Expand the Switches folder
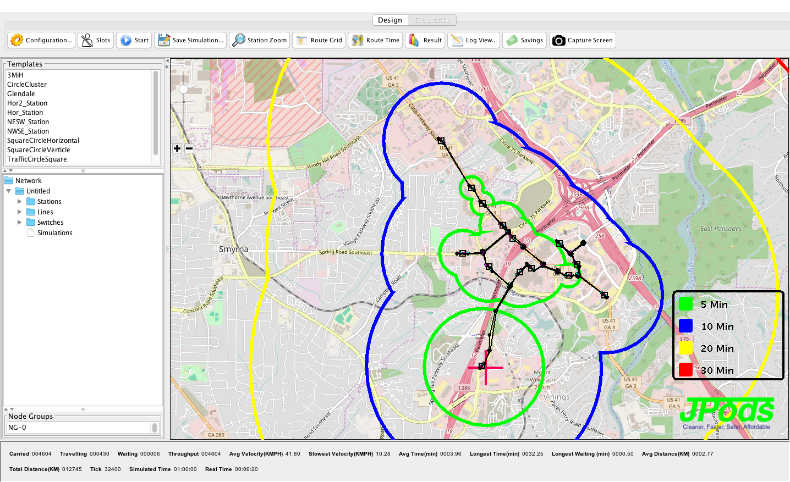 click(x=20, y=223)
